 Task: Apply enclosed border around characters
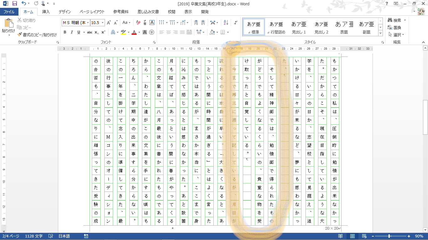(152, 22)
